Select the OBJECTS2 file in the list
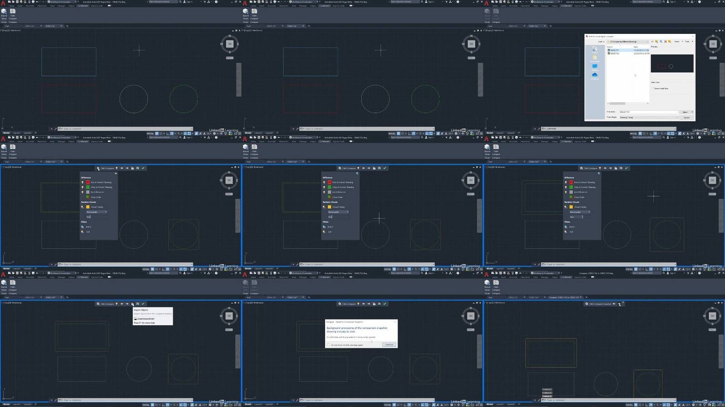The width and height of the screenshot is (725, 407). 614,53
